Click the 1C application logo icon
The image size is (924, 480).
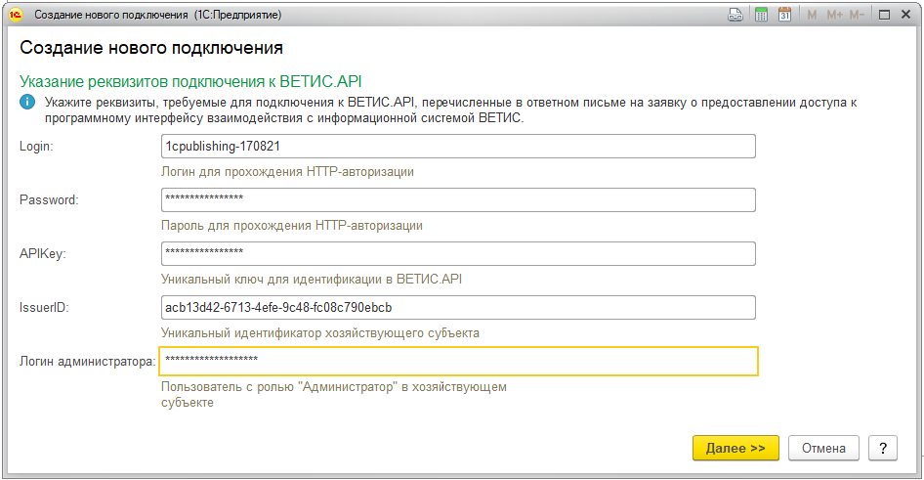pos(15,16)
